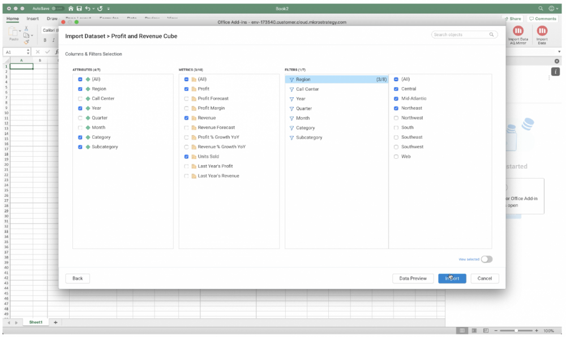Click the Name Box showing A1
566x337 pixels.
point(16,52)
